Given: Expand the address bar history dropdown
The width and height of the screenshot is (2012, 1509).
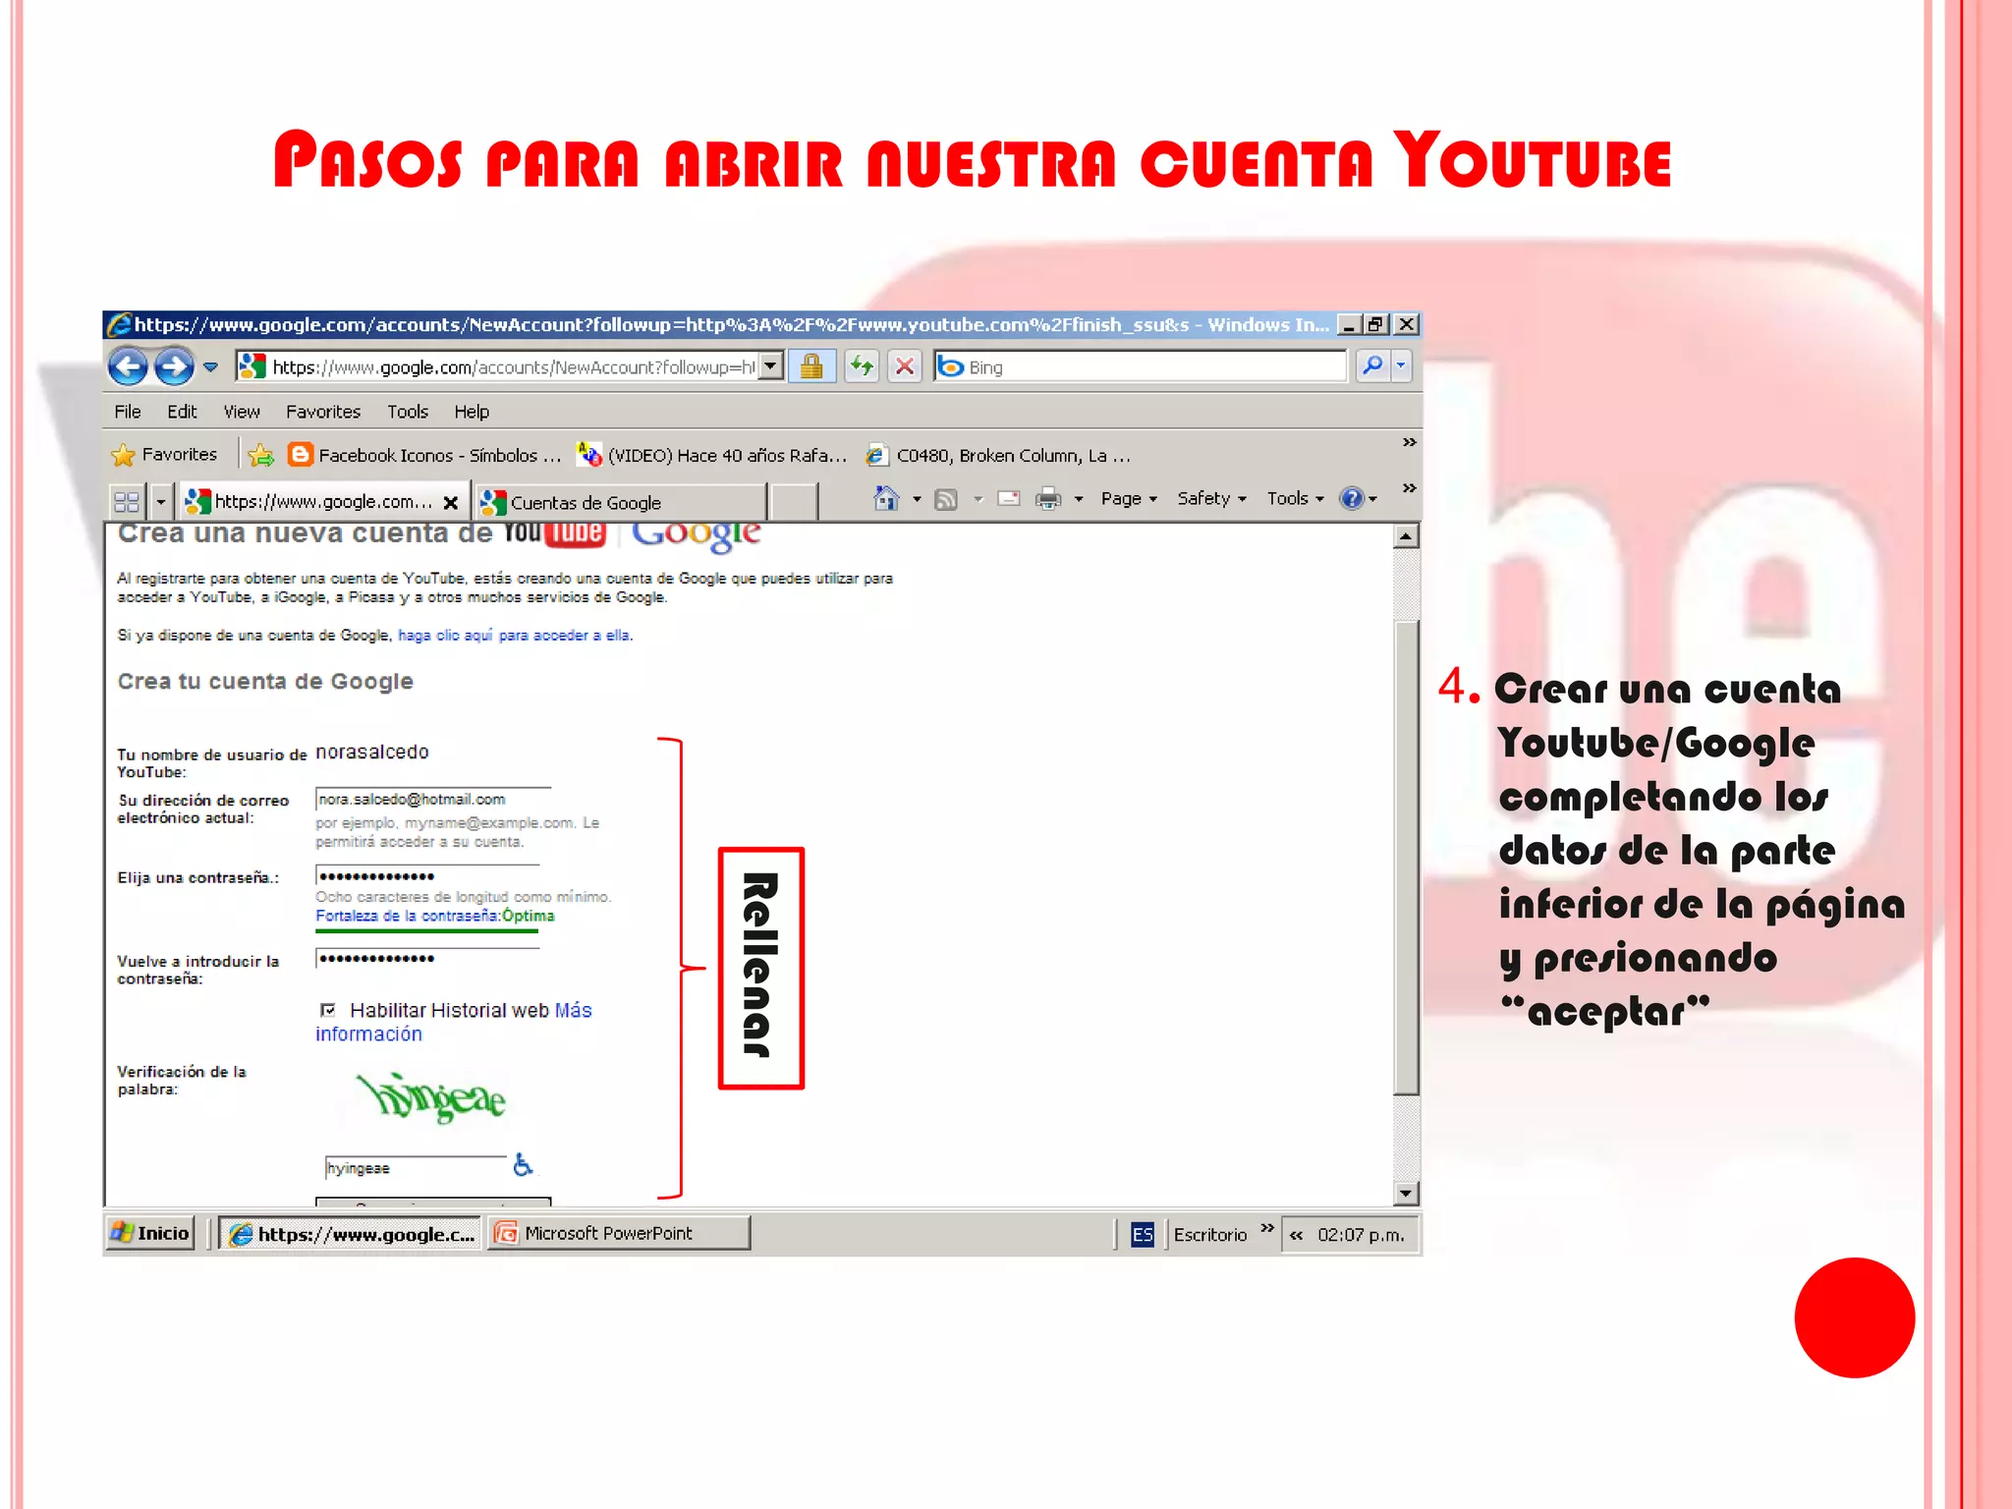Looking at the screenshot, I should [772, 366].
